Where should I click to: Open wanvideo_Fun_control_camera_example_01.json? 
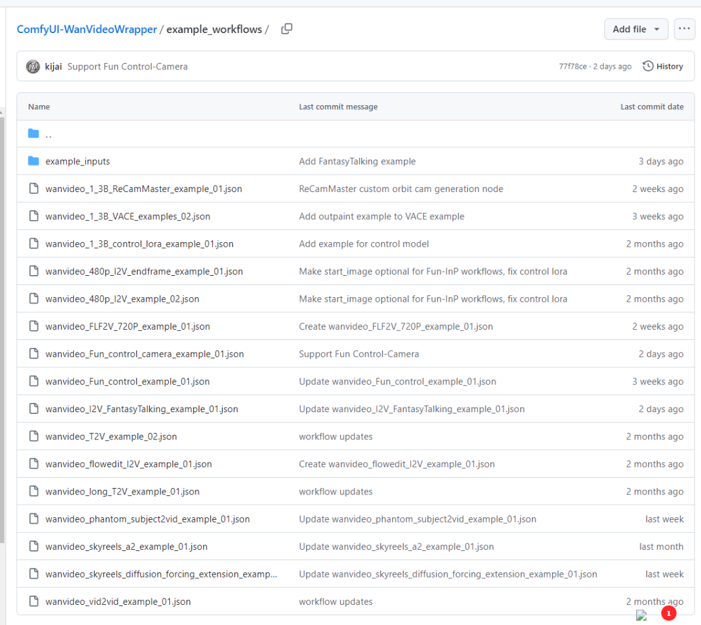click(144, 354)
